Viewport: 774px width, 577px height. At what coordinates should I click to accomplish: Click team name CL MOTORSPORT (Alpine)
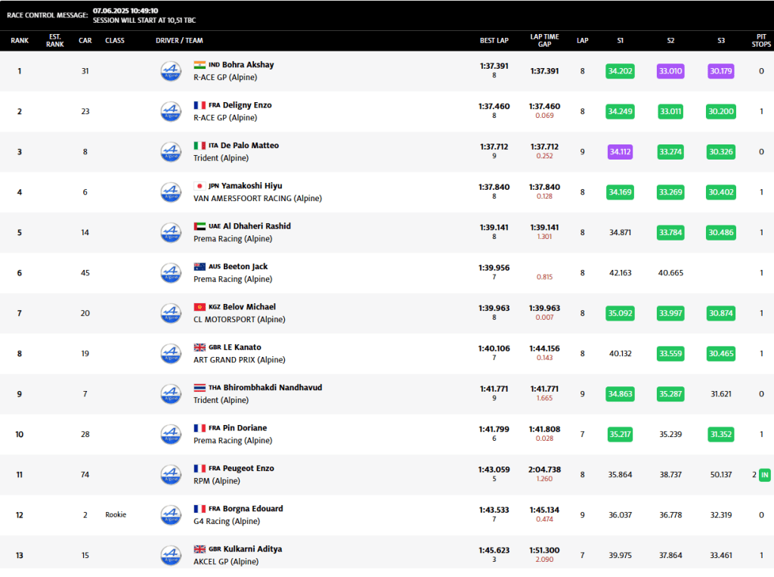point(240,320)
